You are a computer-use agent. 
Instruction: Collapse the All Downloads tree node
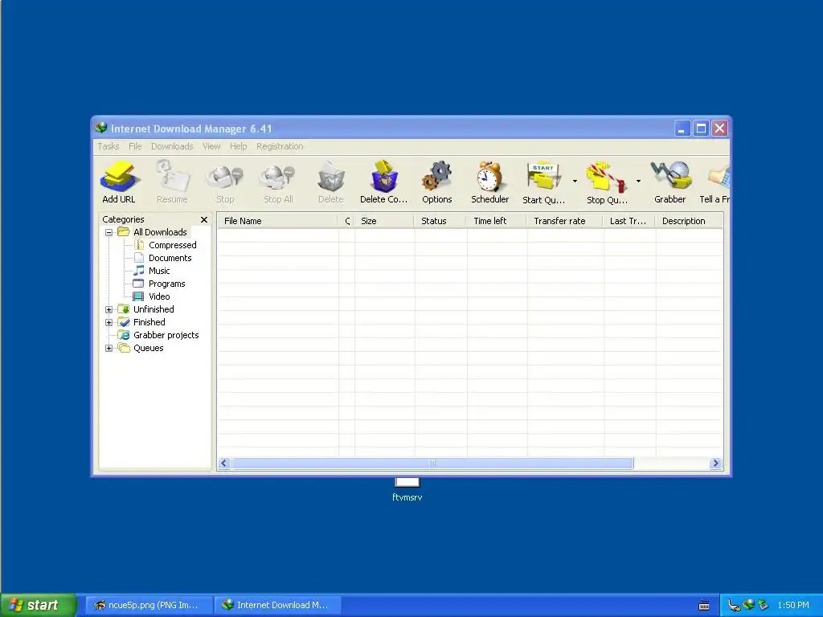click(109, 232)
